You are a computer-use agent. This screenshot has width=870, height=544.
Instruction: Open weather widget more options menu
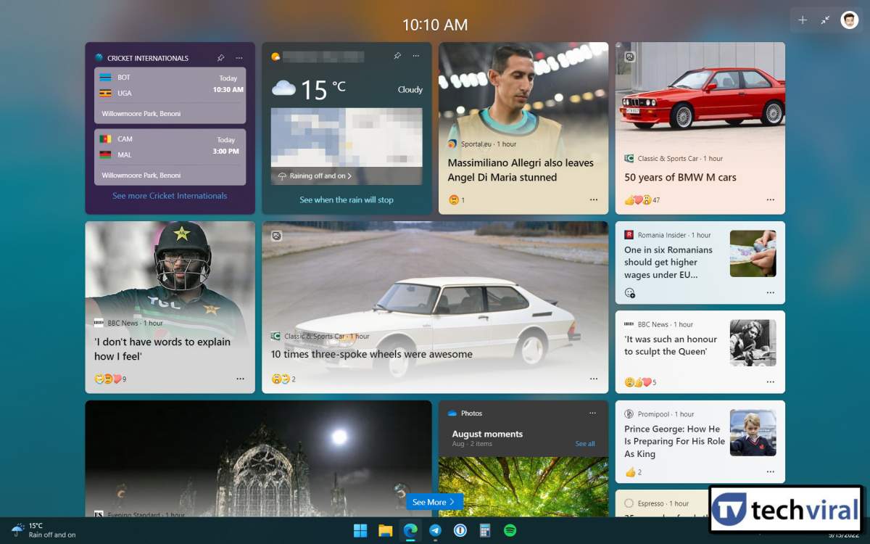416,56
